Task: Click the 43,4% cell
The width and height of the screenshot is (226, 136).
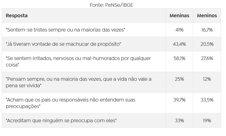Action: 179,44
